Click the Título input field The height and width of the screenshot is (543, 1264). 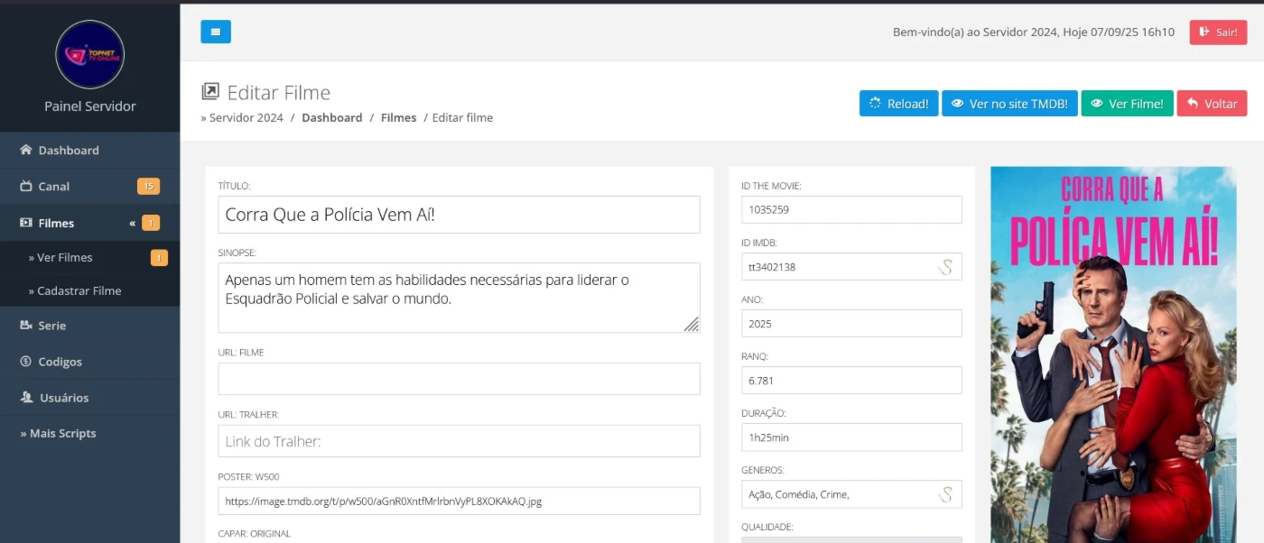coord(459,215)
